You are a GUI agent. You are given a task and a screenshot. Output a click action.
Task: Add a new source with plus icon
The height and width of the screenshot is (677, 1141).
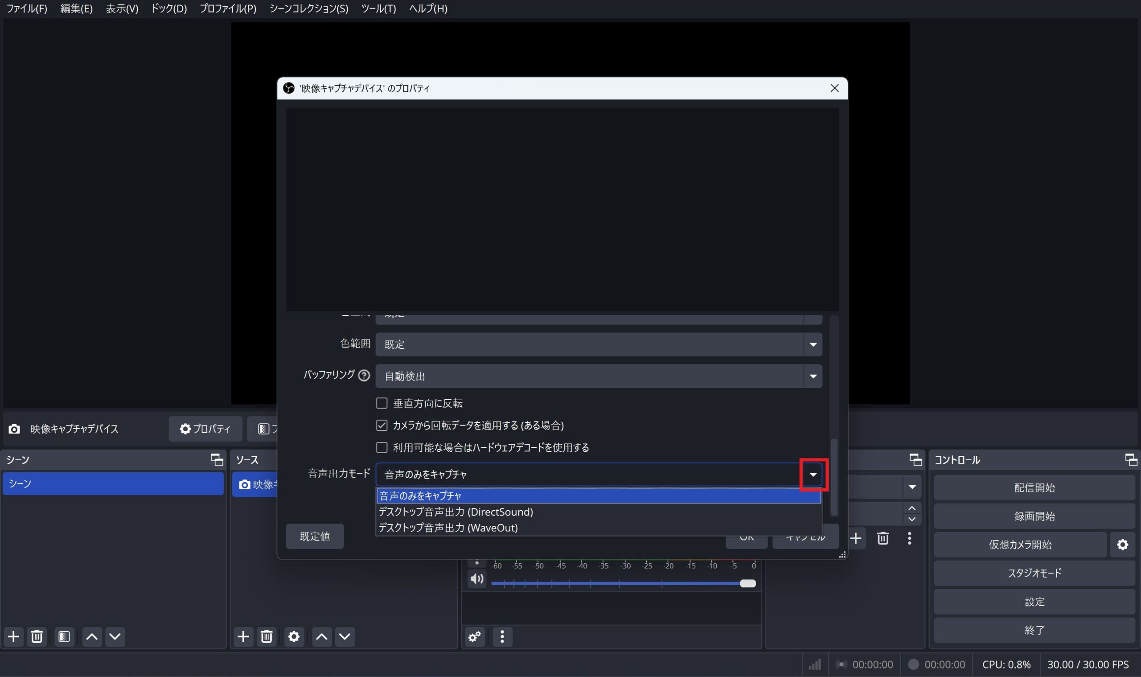pos(243,636)
